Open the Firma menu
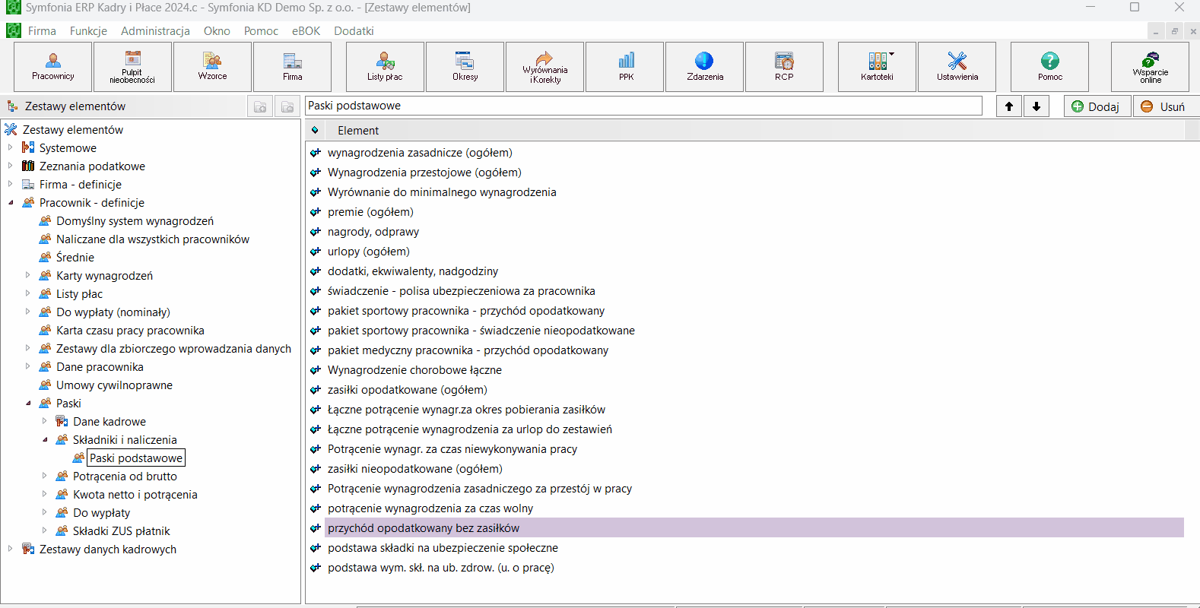This screenshot has width=1200, height=608. pyautogui.click(x=42, y=31)
